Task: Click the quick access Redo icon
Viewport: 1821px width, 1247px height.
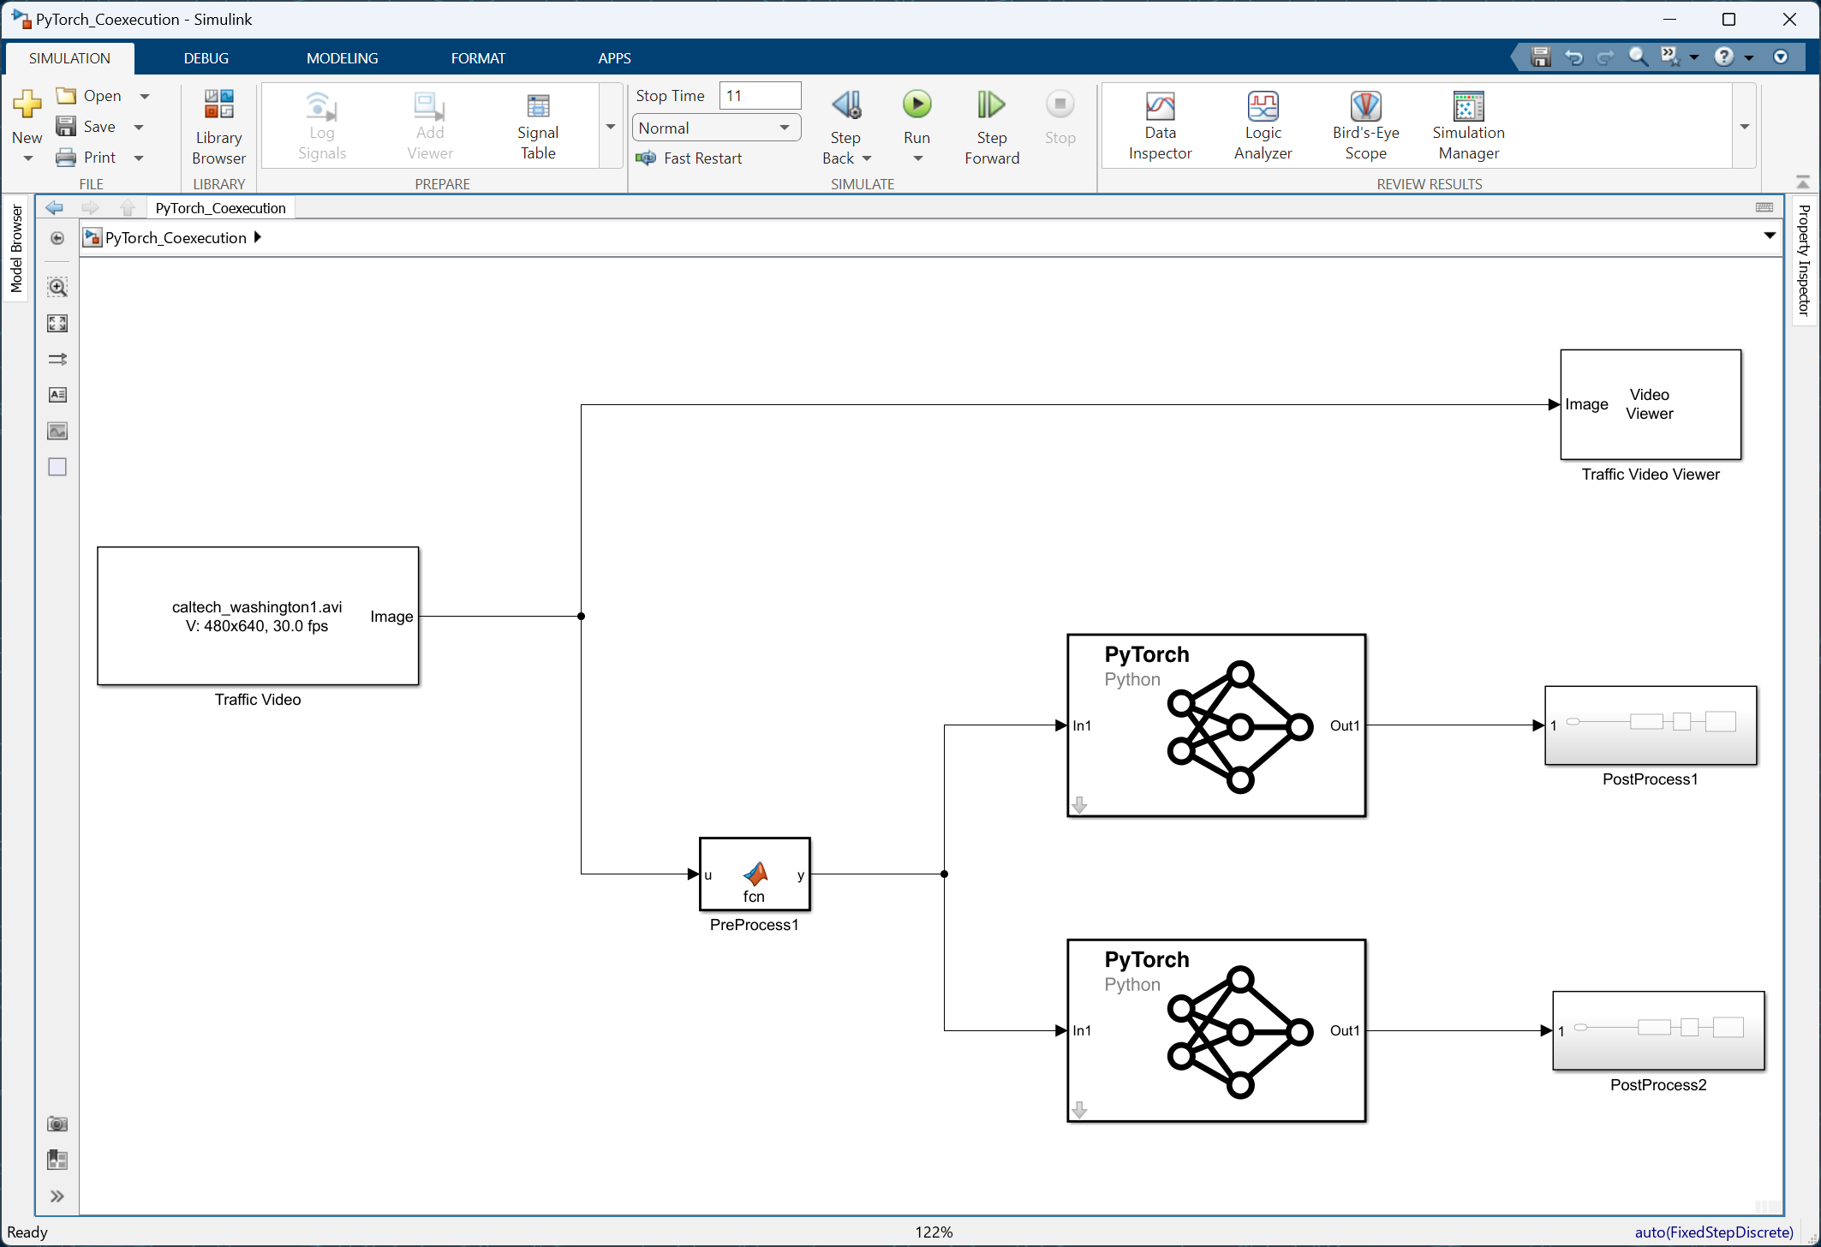Action: pos(1606,57)
